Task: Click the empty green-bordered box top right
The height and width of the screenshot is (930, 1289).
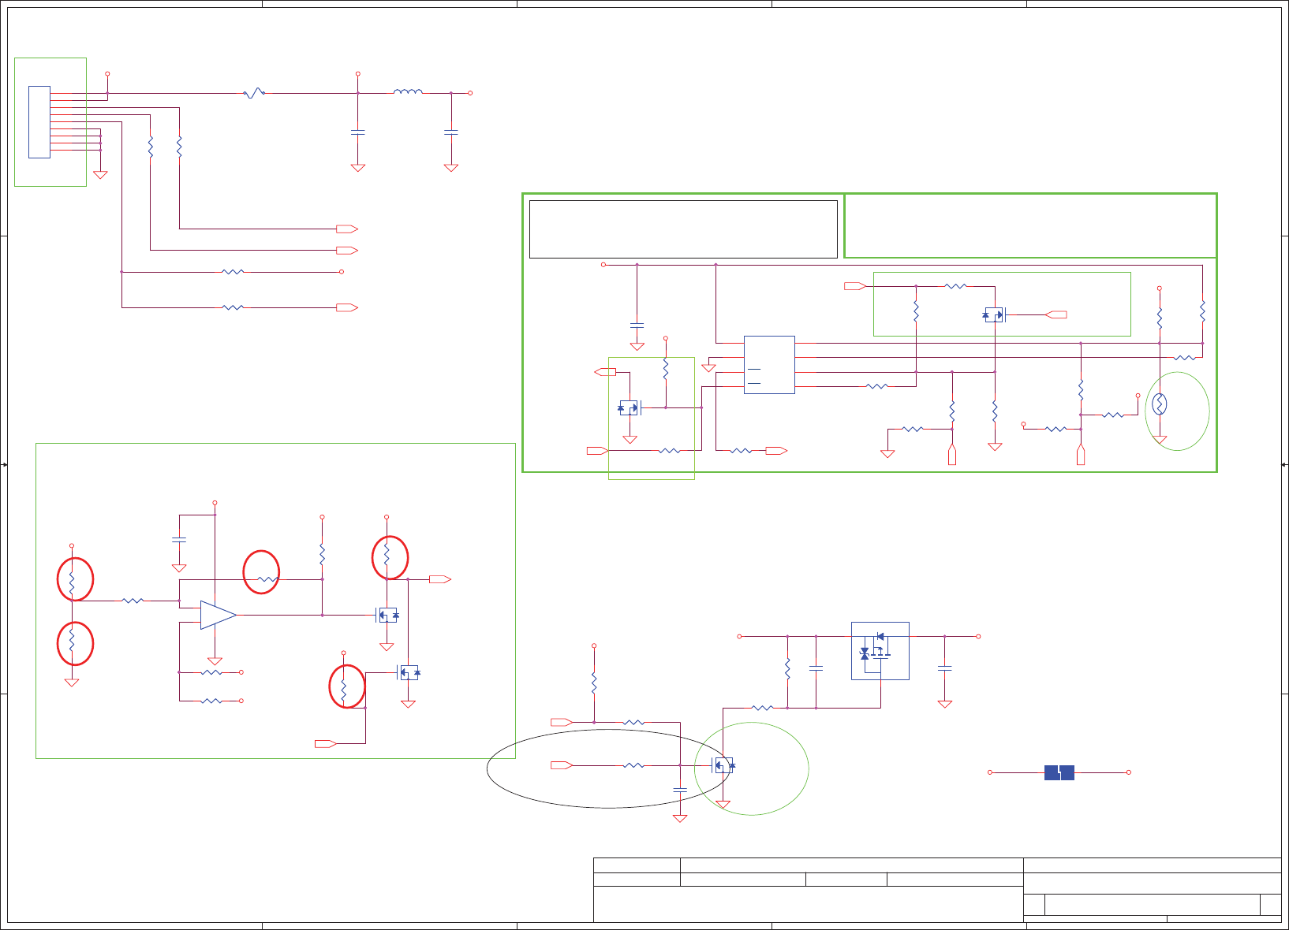Action: [x=1030, y=225]
